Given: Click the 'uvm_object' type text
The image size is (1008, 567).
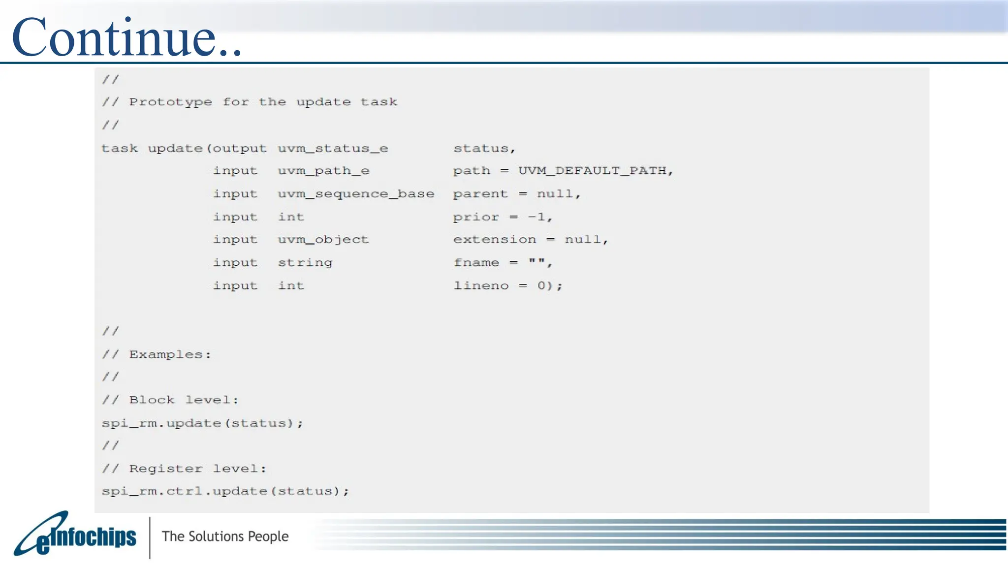Looking at the screenshot, I should pyautogui.click(x=323, y=240).
